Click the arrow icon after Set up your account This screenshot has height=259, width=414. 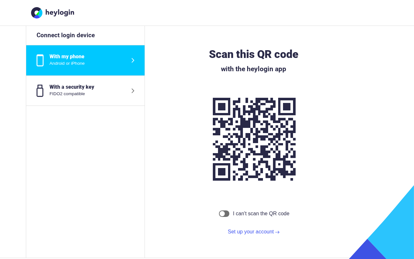click(x=278, y=232)
